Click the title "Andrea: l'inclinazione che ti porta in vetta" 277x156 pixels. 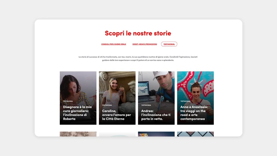(156, 115)
